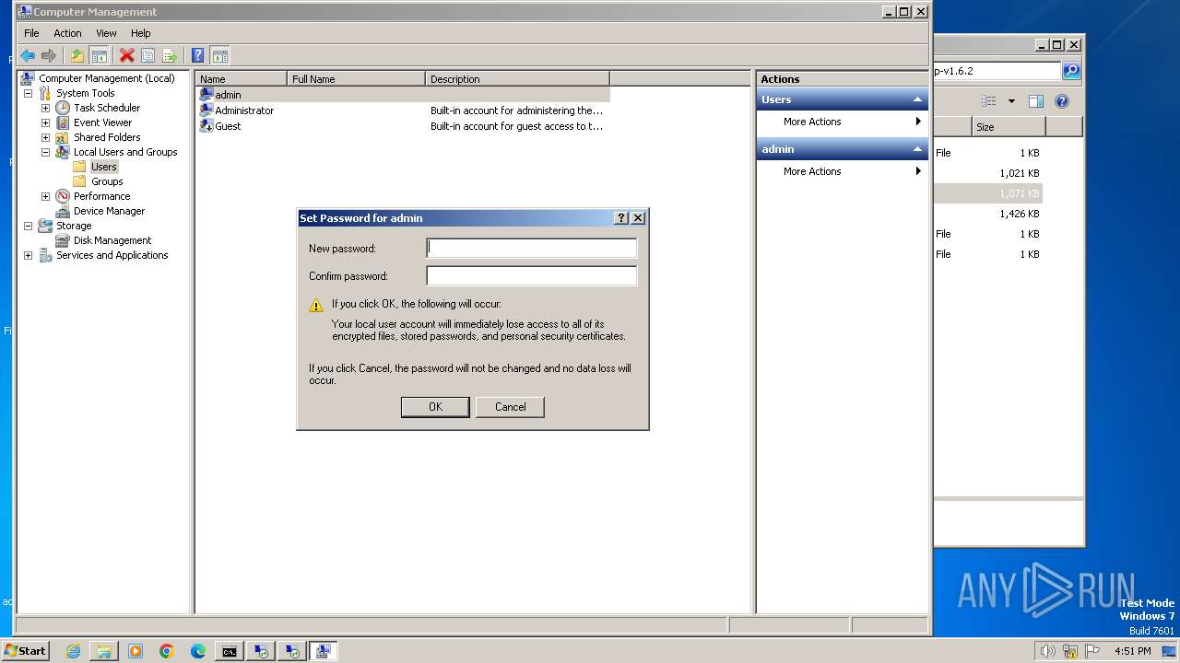Image resolution: width=1180 pixels, height=663 pixels.
Task: Toggle Show/Hide Action Pane toolbar icon
Action: coord(219,55)
